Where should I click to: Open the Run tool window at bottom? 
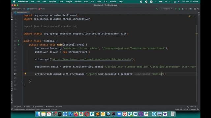[x=18, y=107]
